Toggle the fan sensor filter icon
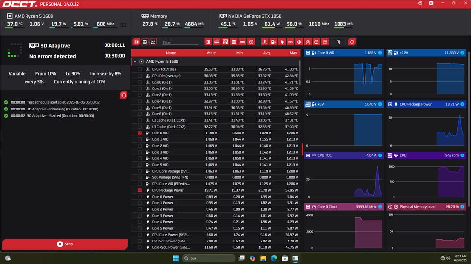The width and height of the screenshot is (471, 264). pyautogui.click(x=299, y=42)
